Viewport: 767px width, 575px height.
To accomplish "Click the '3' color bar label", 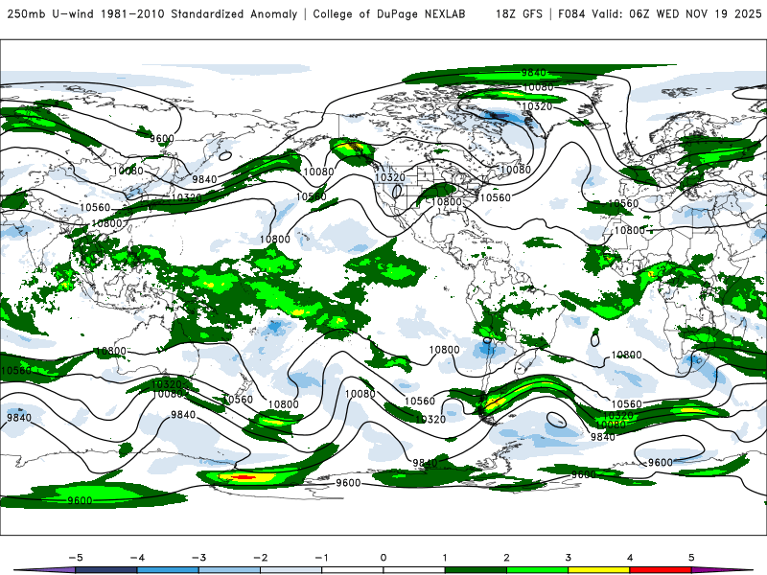I will pyautogui.click(x=568, y=558).
